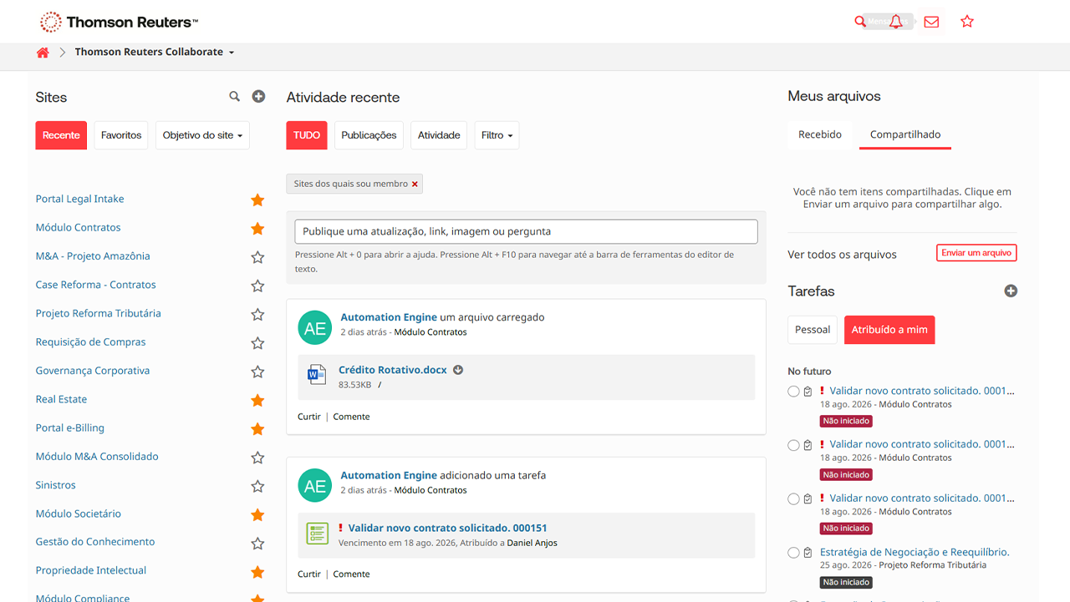Unfavorite the Portal Legal Intake site
Image resolution: width=1070 pixels, height=602 pixels.
click(x=257, y=200)
